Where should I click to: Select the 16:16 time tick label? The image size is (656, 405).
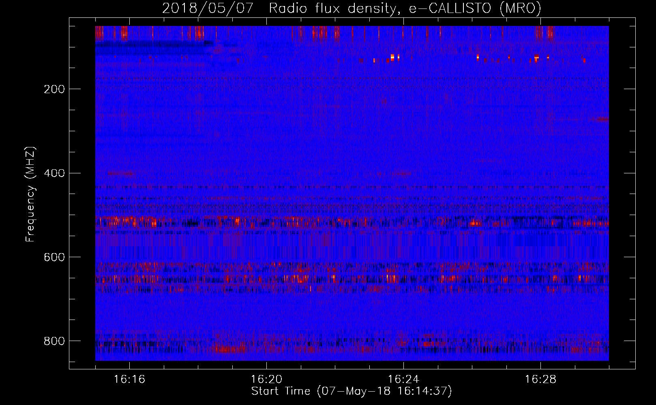tap(129, 379)
